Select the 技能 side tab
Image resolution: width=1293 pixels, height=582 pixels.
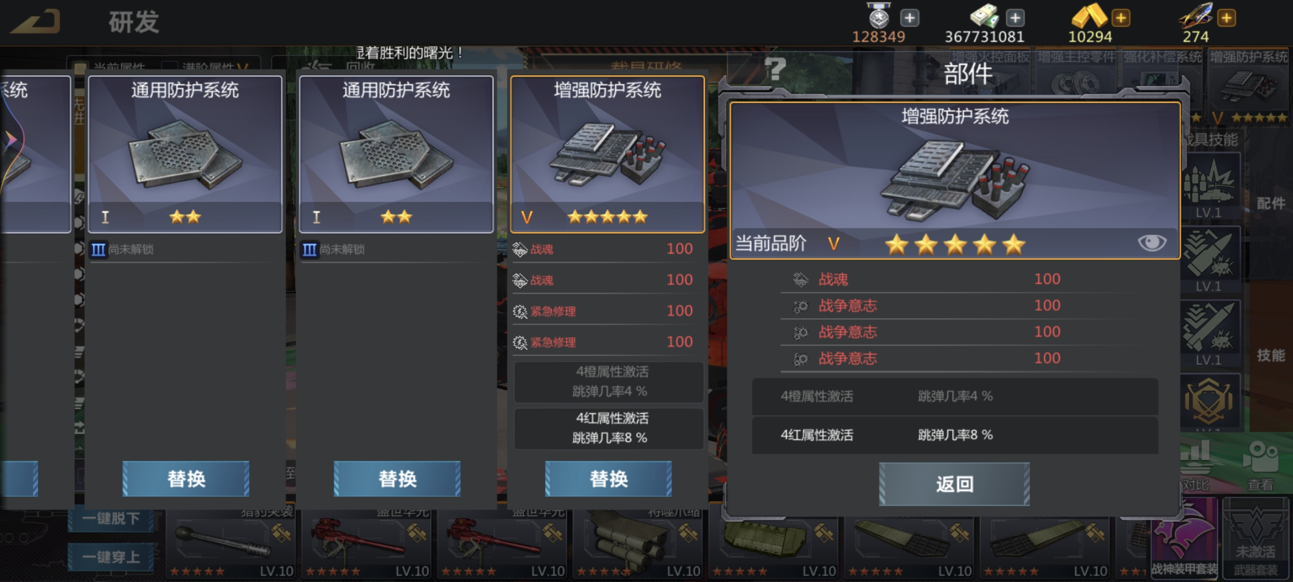tap(1271, 355)
